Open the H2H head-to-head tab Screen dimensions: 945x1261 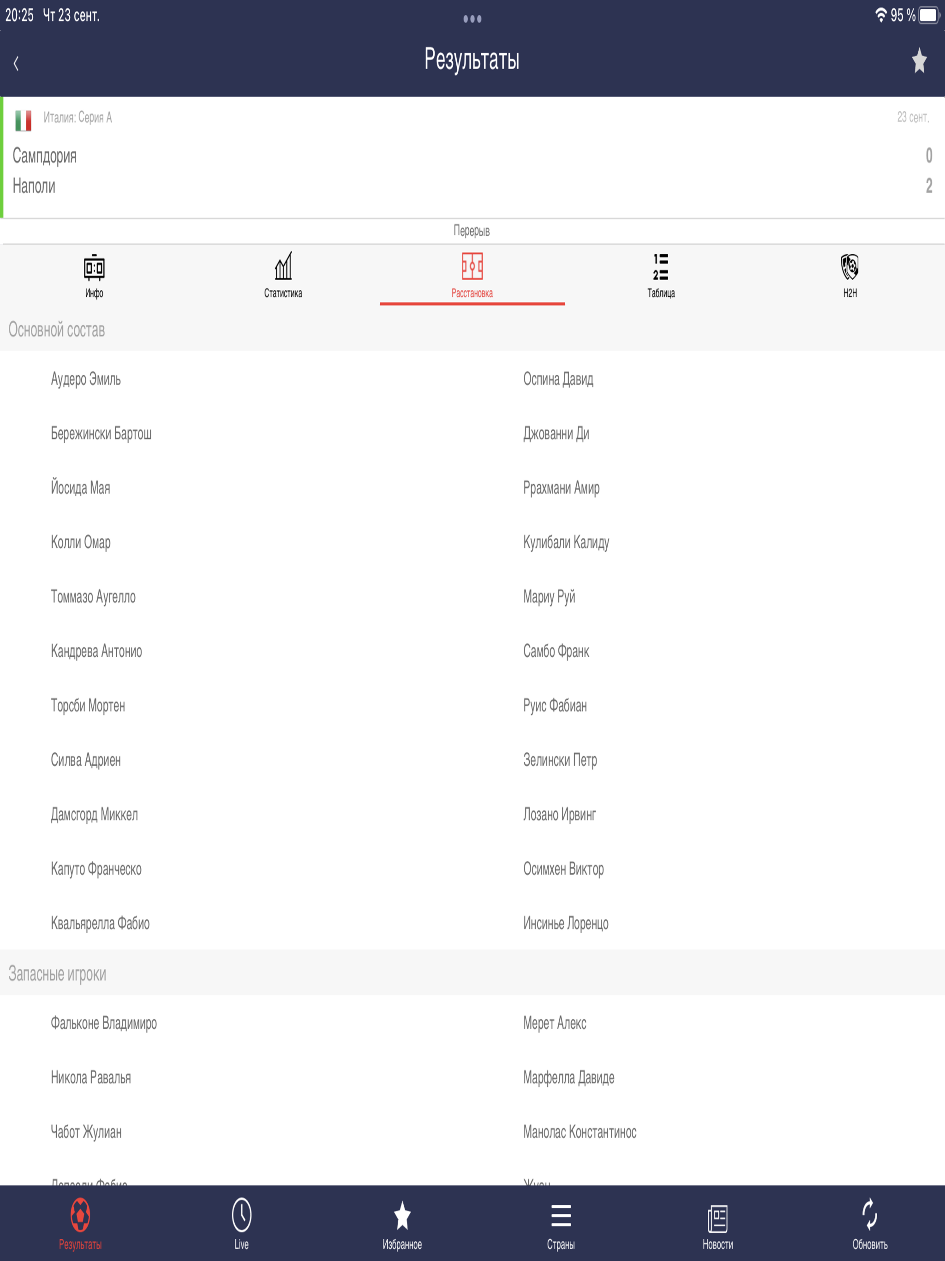[x=849, y=276]
